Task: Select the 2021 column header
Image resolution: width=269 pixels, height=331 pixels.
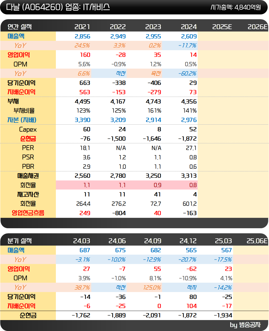Action: 82,27
